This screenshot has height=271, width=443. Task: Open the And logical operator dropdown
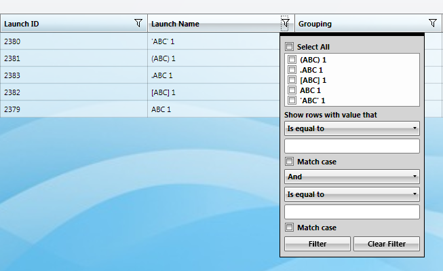point(352,177)
